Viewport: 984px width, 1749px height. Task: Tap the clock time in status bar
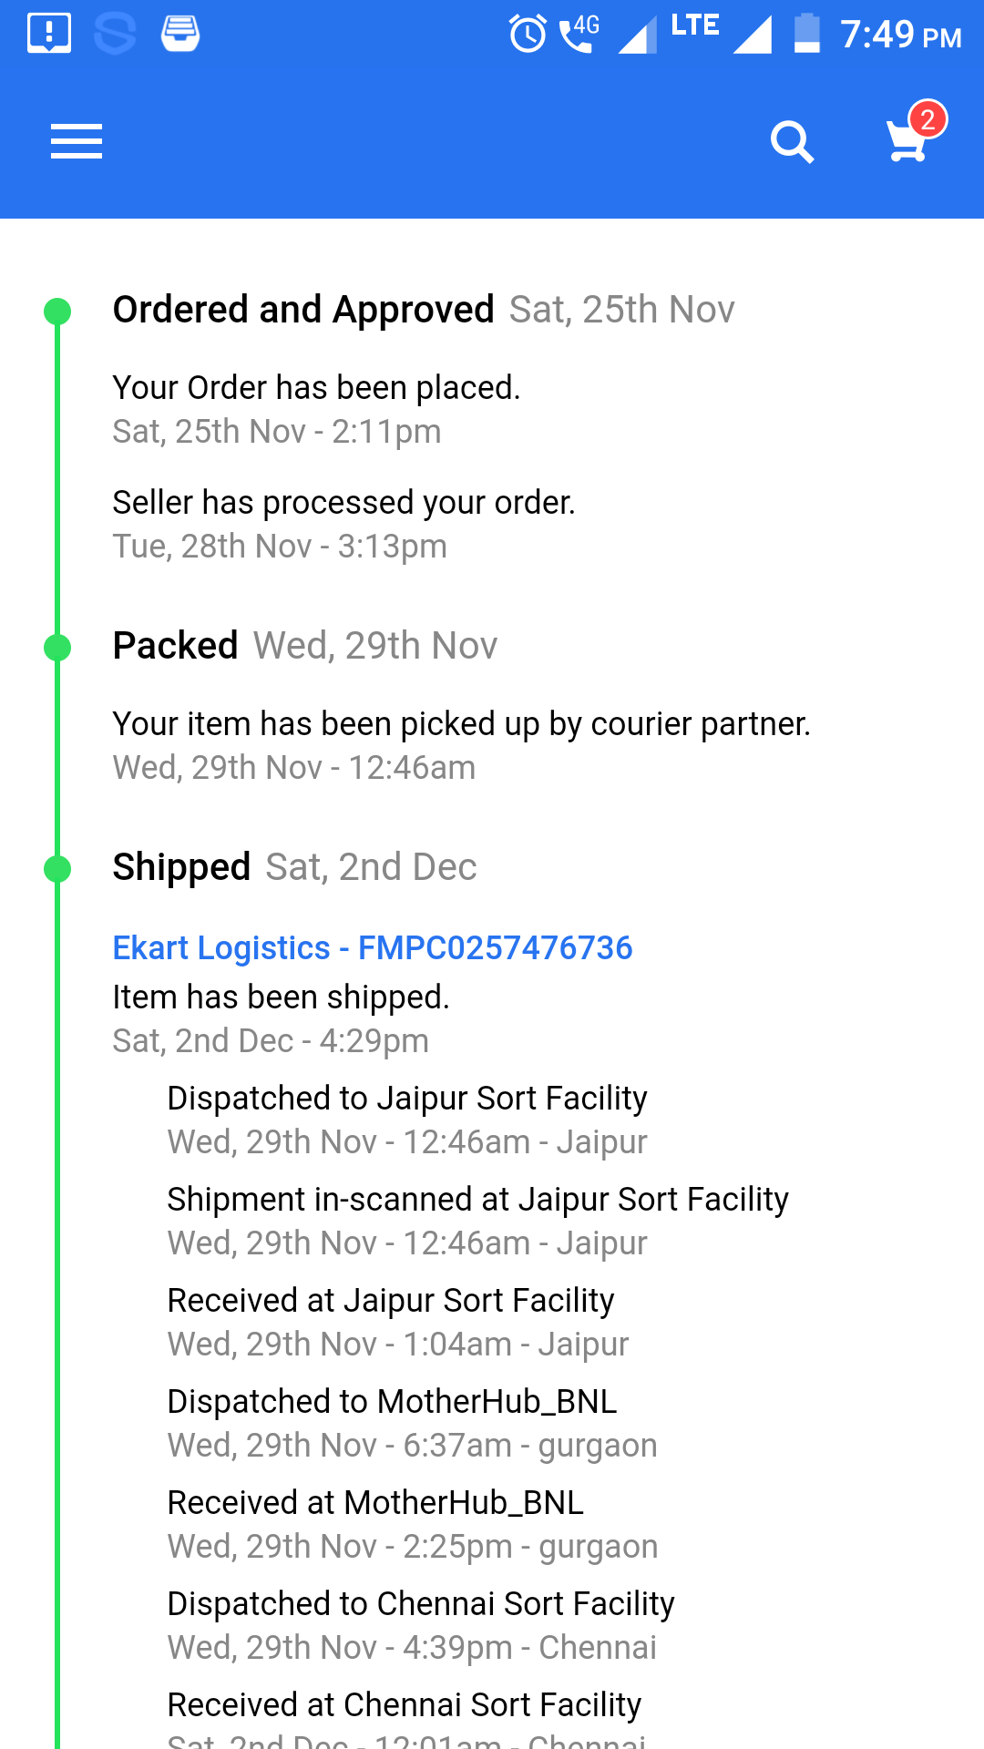tap(900, 35)
